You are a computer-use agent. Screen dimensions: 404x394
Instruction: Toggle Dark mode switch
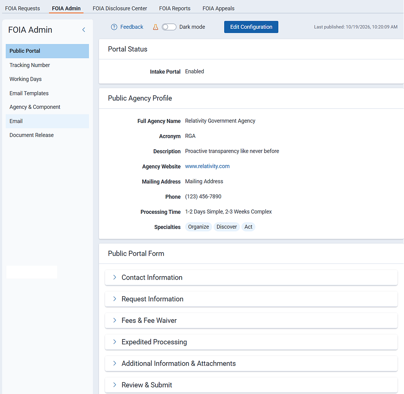coord(169,27)
